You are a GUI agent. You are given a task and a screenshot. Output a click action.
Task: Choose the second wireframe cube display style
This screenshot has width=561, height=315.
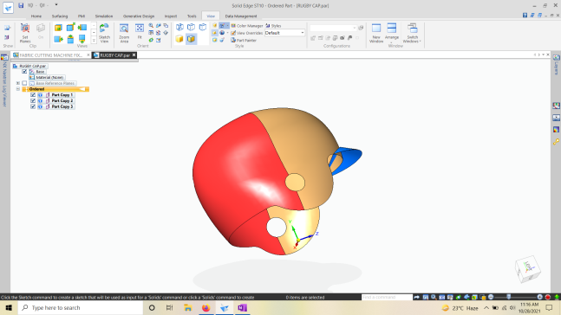tap(192, 27)
